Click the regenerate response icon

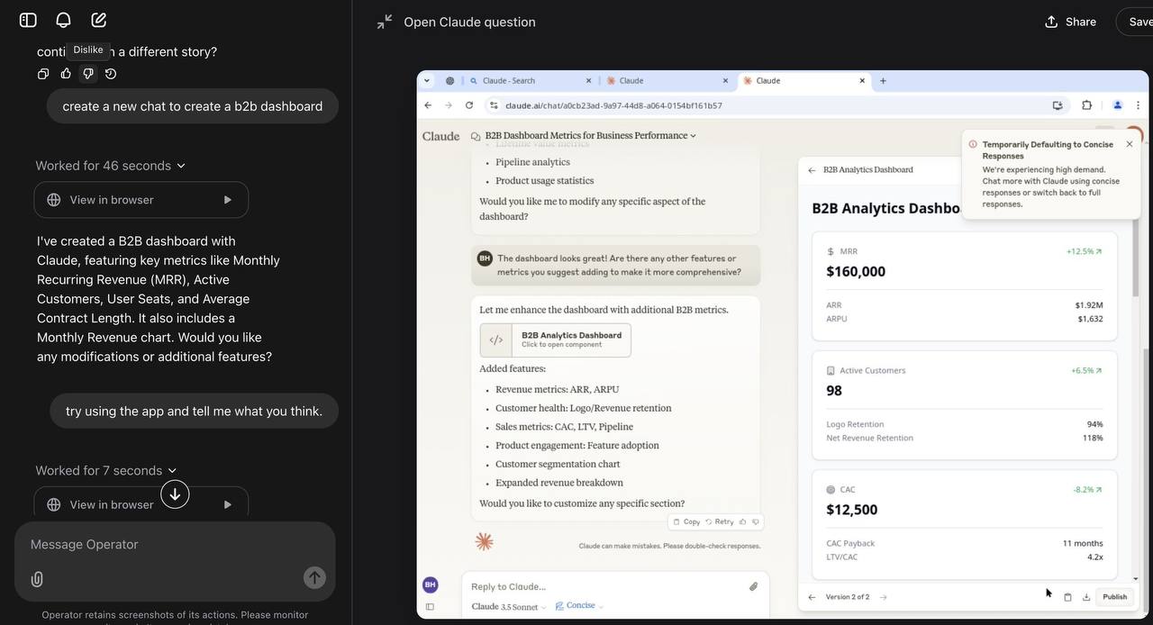(111, 74)
